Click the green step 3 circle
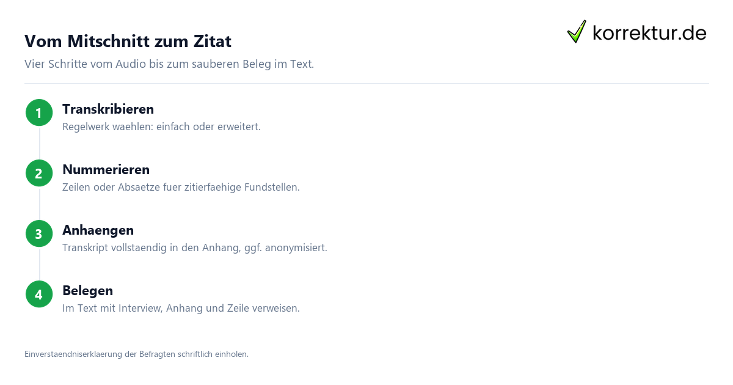733x385 pixels. point(39,233)
